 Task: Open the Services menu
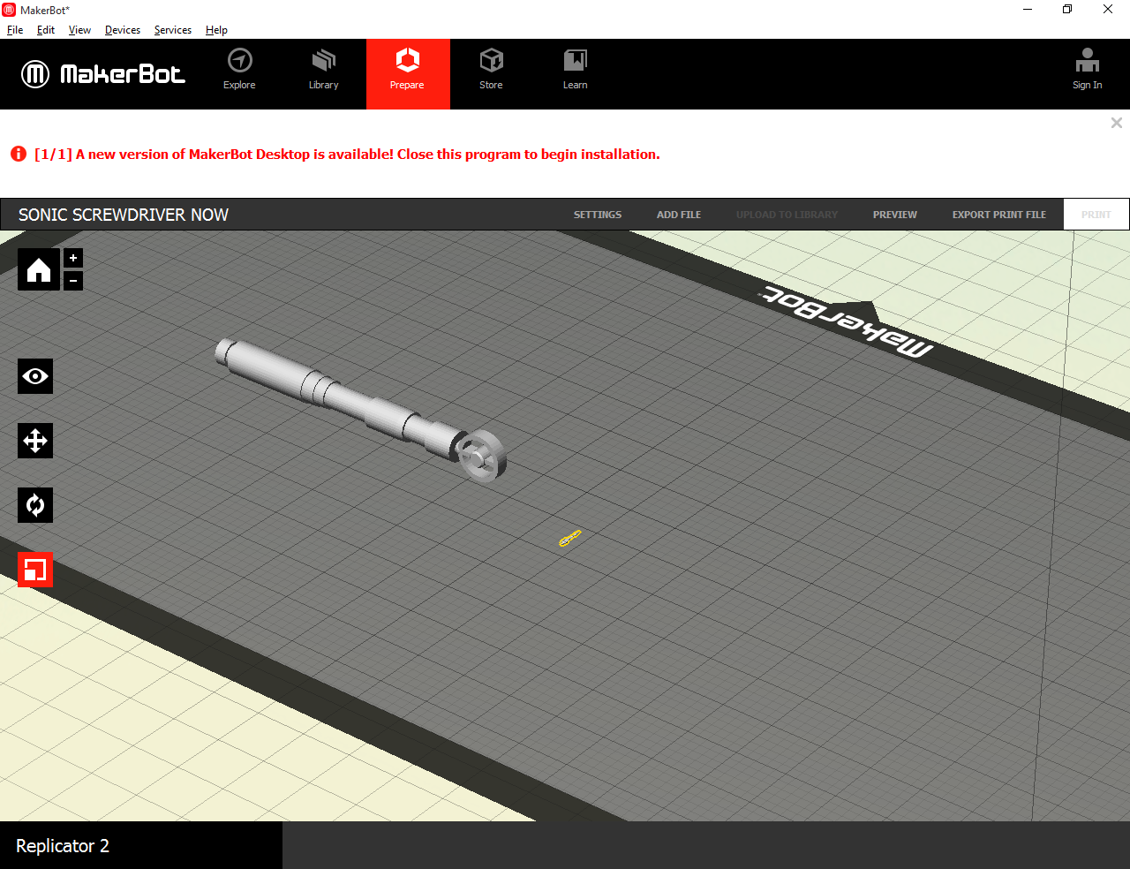pos(173,30)
